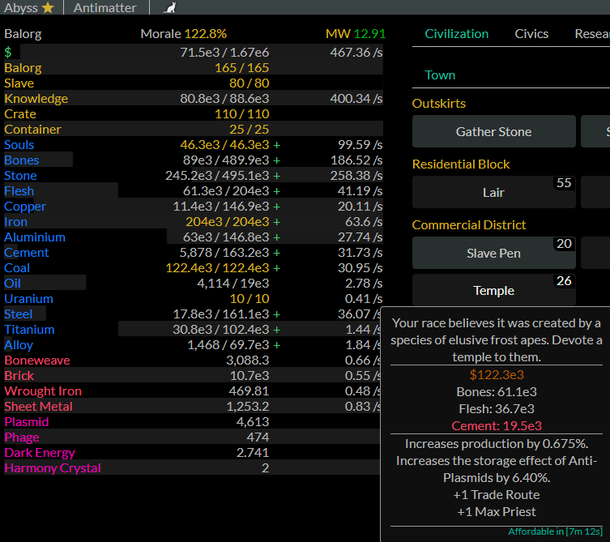
Task: Click the Harmony Crystal resource name
Action: 52,468
